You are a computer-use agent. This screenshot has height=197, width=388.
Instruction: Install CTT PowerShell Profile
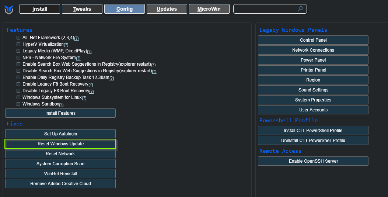(x=313, y=131)
